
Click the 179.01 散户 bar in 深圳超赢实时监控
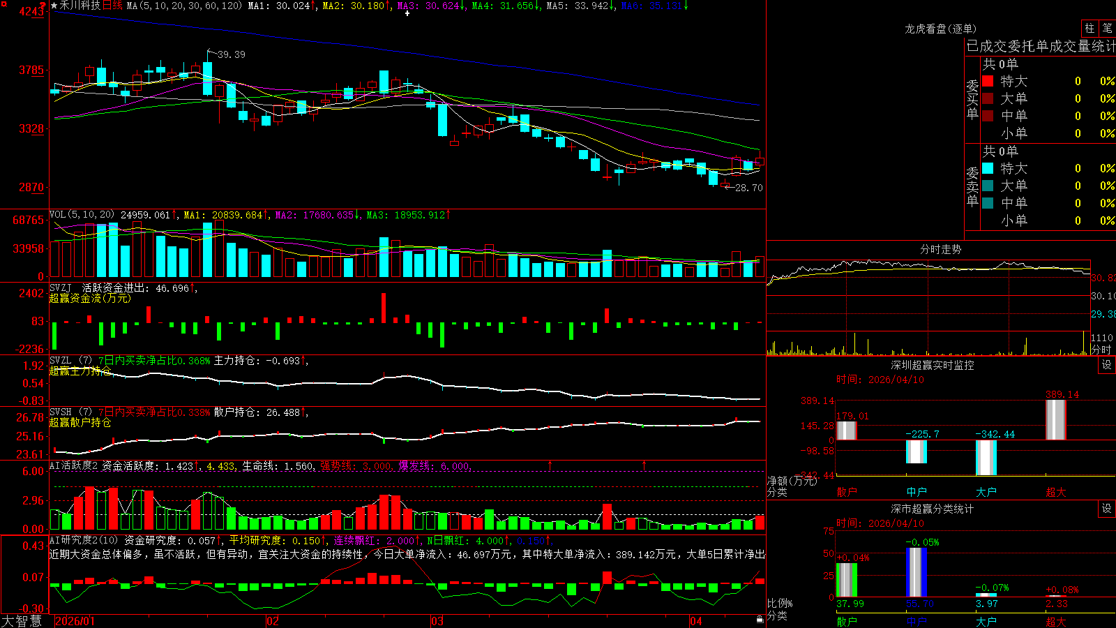[x=847, y=431]
